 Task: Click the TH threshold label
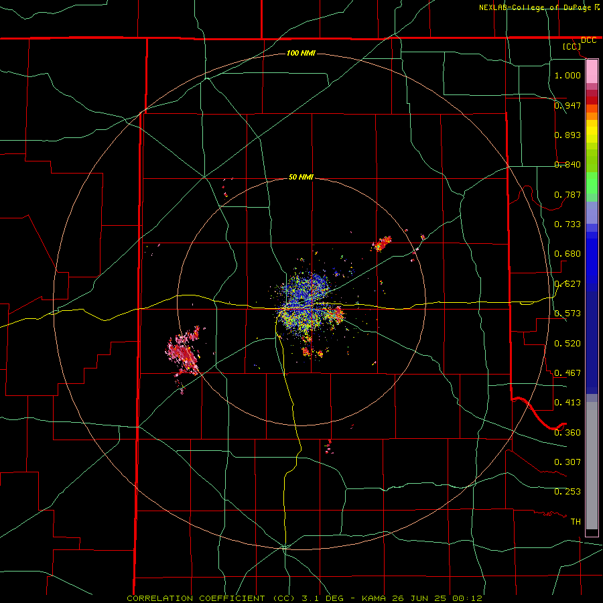[576, 521]
